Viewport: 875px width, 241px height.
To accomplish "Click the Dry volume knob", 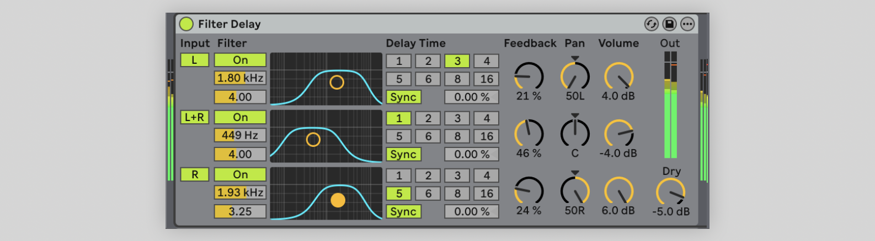I will (670, 193).
